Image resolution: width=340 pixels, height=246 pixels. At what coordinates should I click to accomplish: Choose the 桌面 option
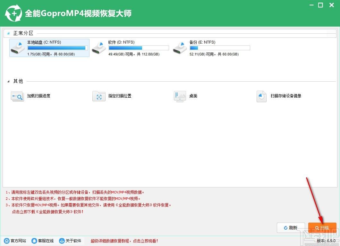[193, 96]
